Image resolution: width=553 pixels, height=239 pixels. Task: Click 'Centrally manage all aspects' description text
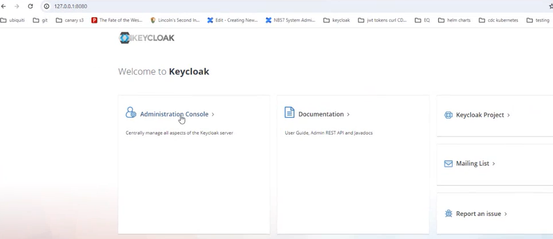click(179, 133)
